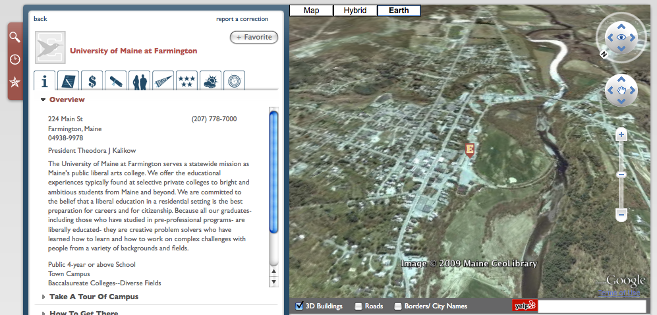Open the search magnifier in red sidebar
The width and height of the screenshot is (657, 315).
click(x=14, y=38)
